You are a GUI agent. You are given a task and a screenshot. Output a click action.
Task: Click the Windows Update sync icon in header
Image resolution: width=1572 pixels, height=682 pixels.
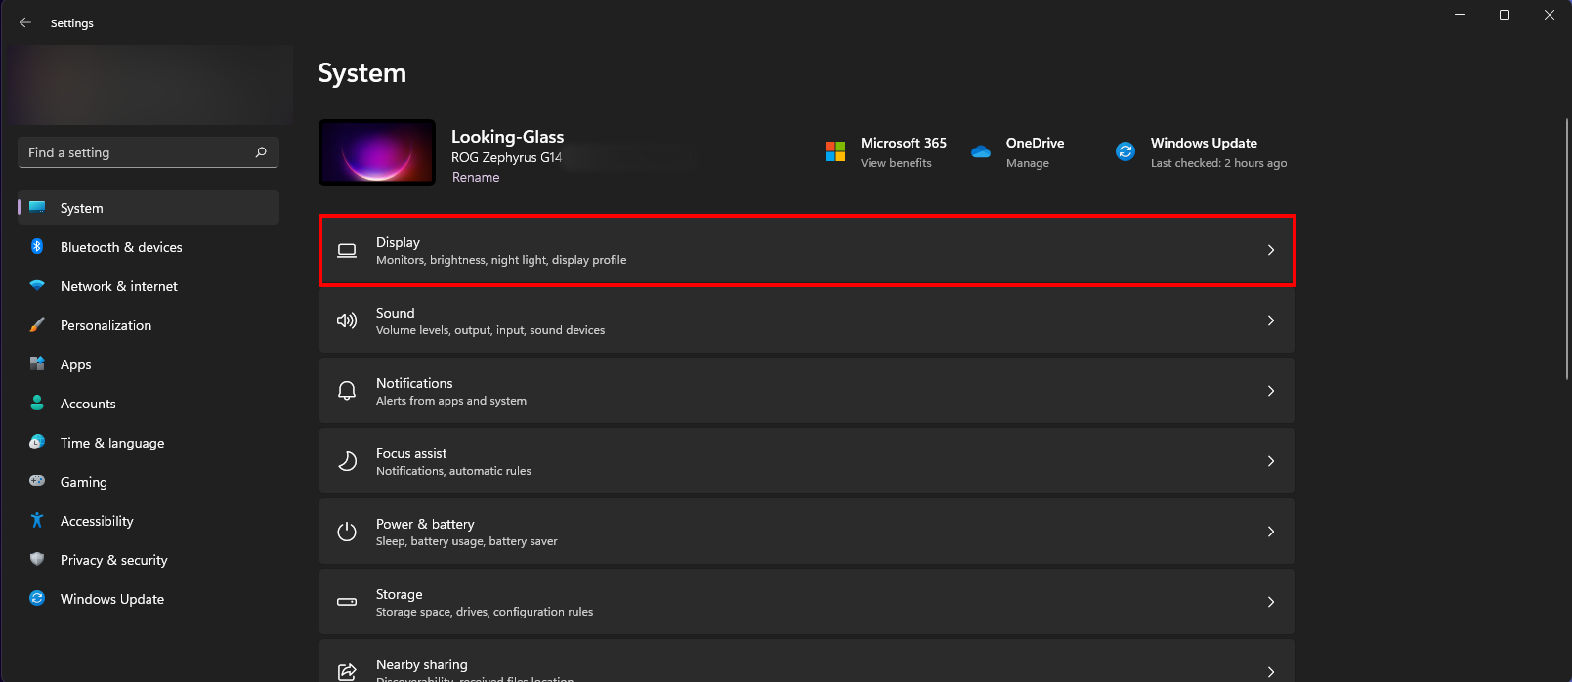click(1126, 151)
